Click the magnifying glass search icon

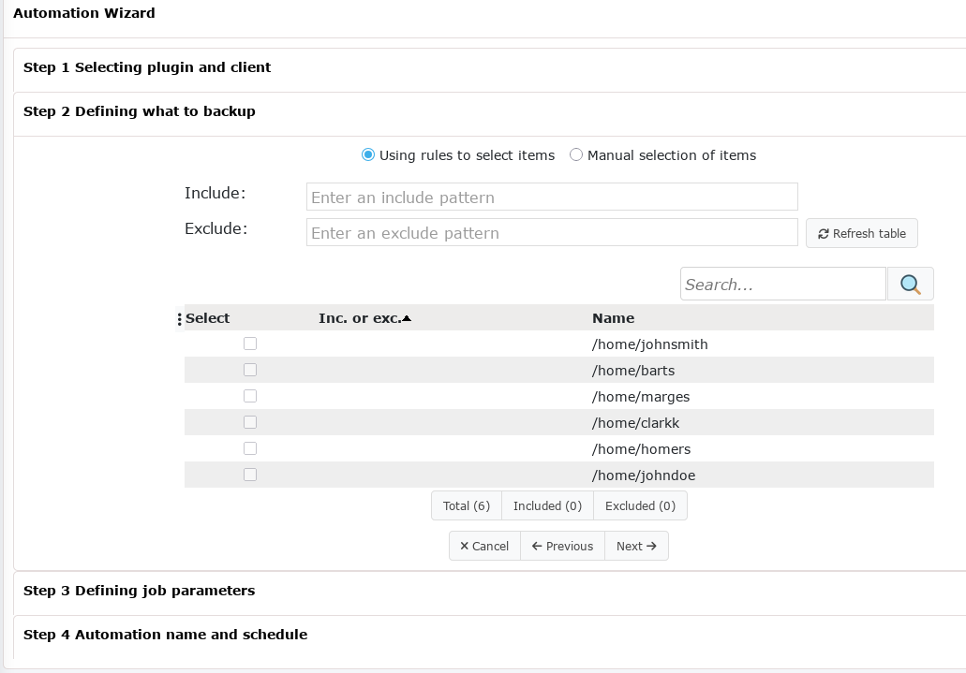point(910,285)
